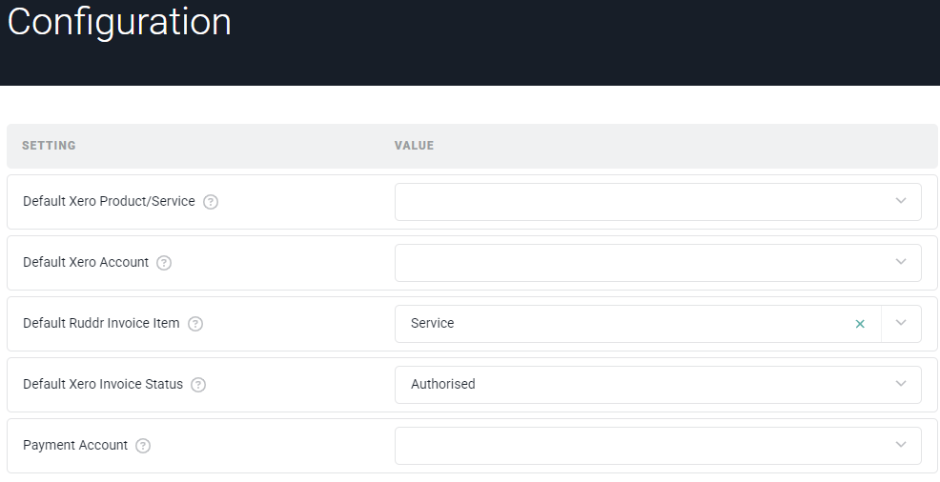Open the Default Xero Invoice Status chevron
This screenshot has height=482, width=940.
tap(901, 384)
